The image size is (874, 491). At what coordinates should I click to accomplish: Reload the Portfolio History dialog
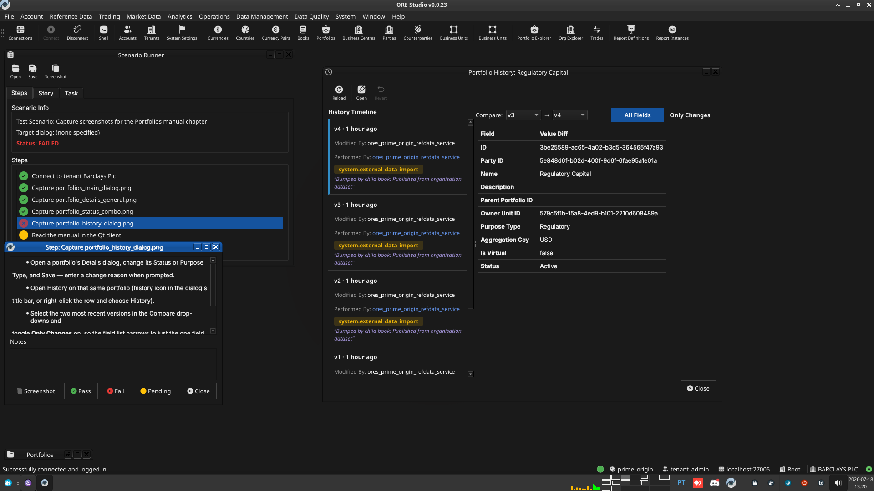(x=339, y=93)
